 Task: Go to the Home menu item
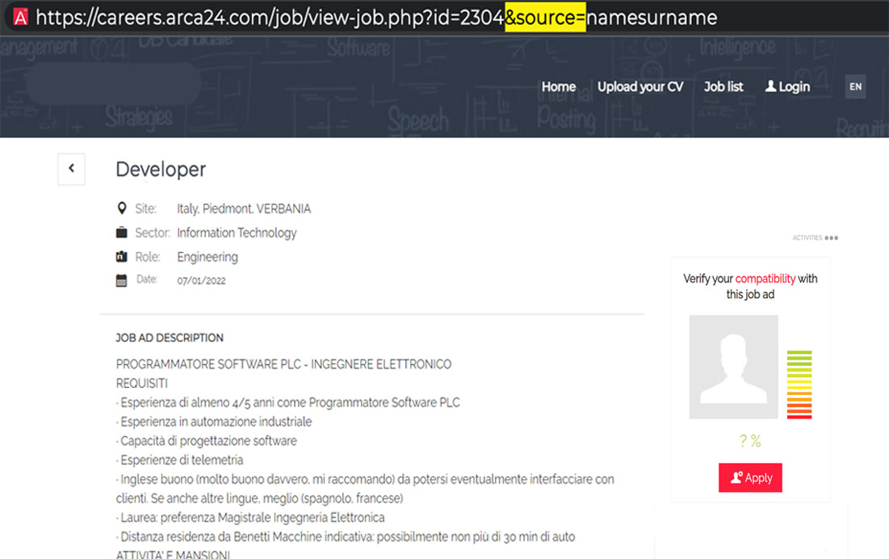(558, 86)
